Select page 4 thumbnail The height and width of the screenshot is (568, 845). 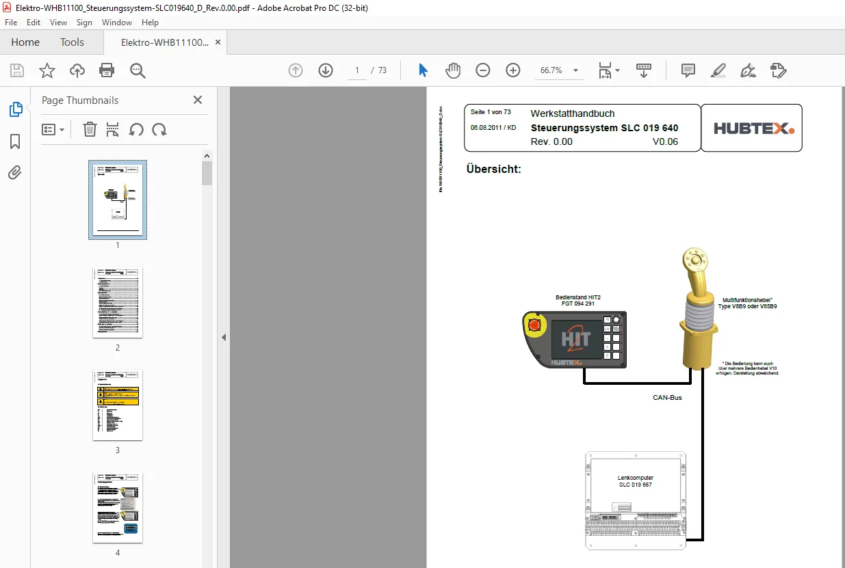(118, 508)
